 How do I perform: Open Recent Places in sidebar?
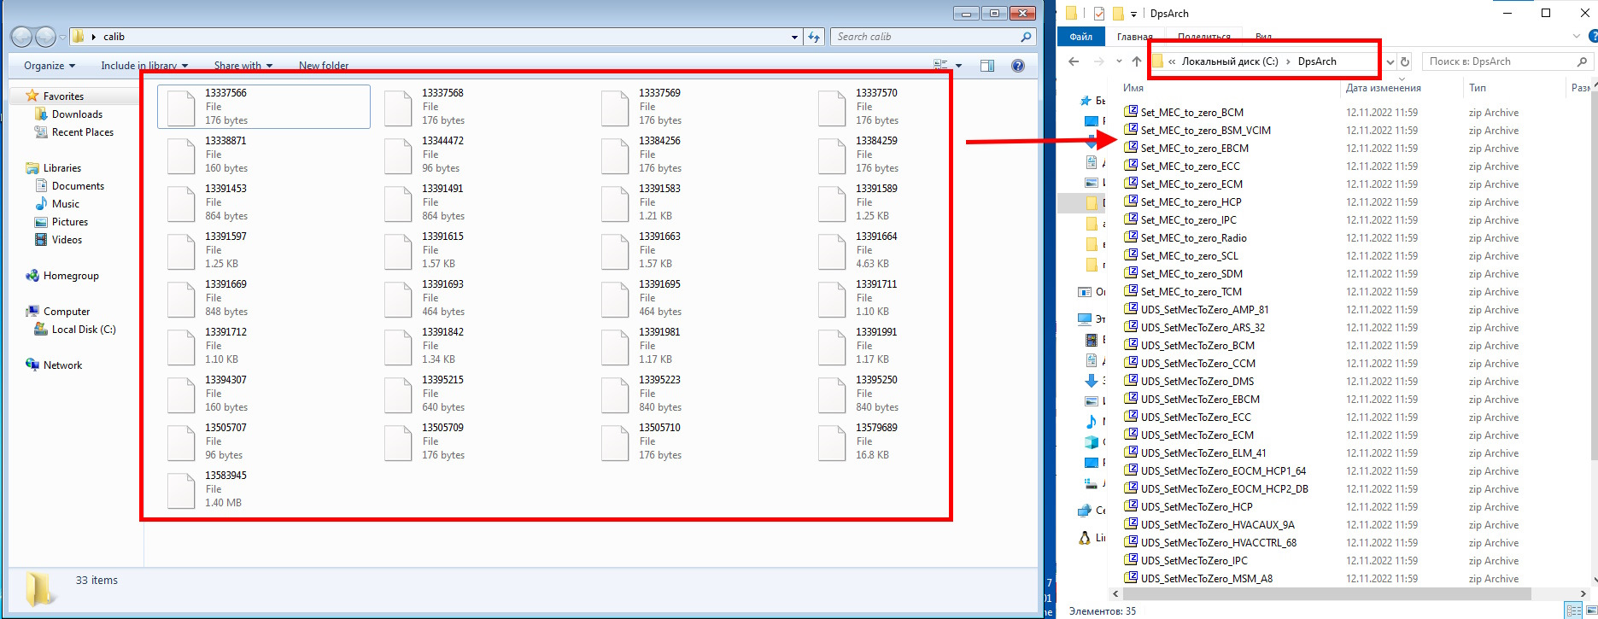(82, 132)
